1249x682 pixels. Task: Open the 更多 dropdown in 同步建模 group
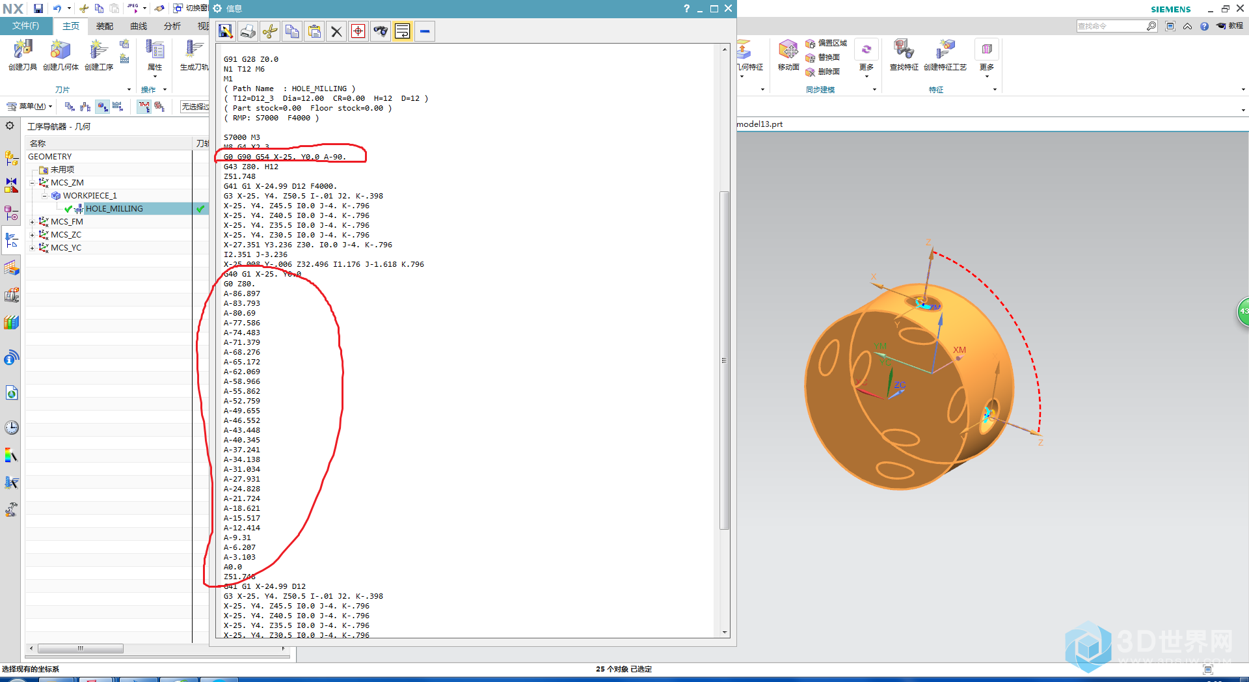866,59
